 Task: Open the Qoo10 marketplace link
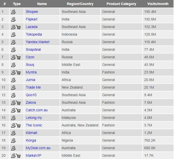click(x=31, y=95)
